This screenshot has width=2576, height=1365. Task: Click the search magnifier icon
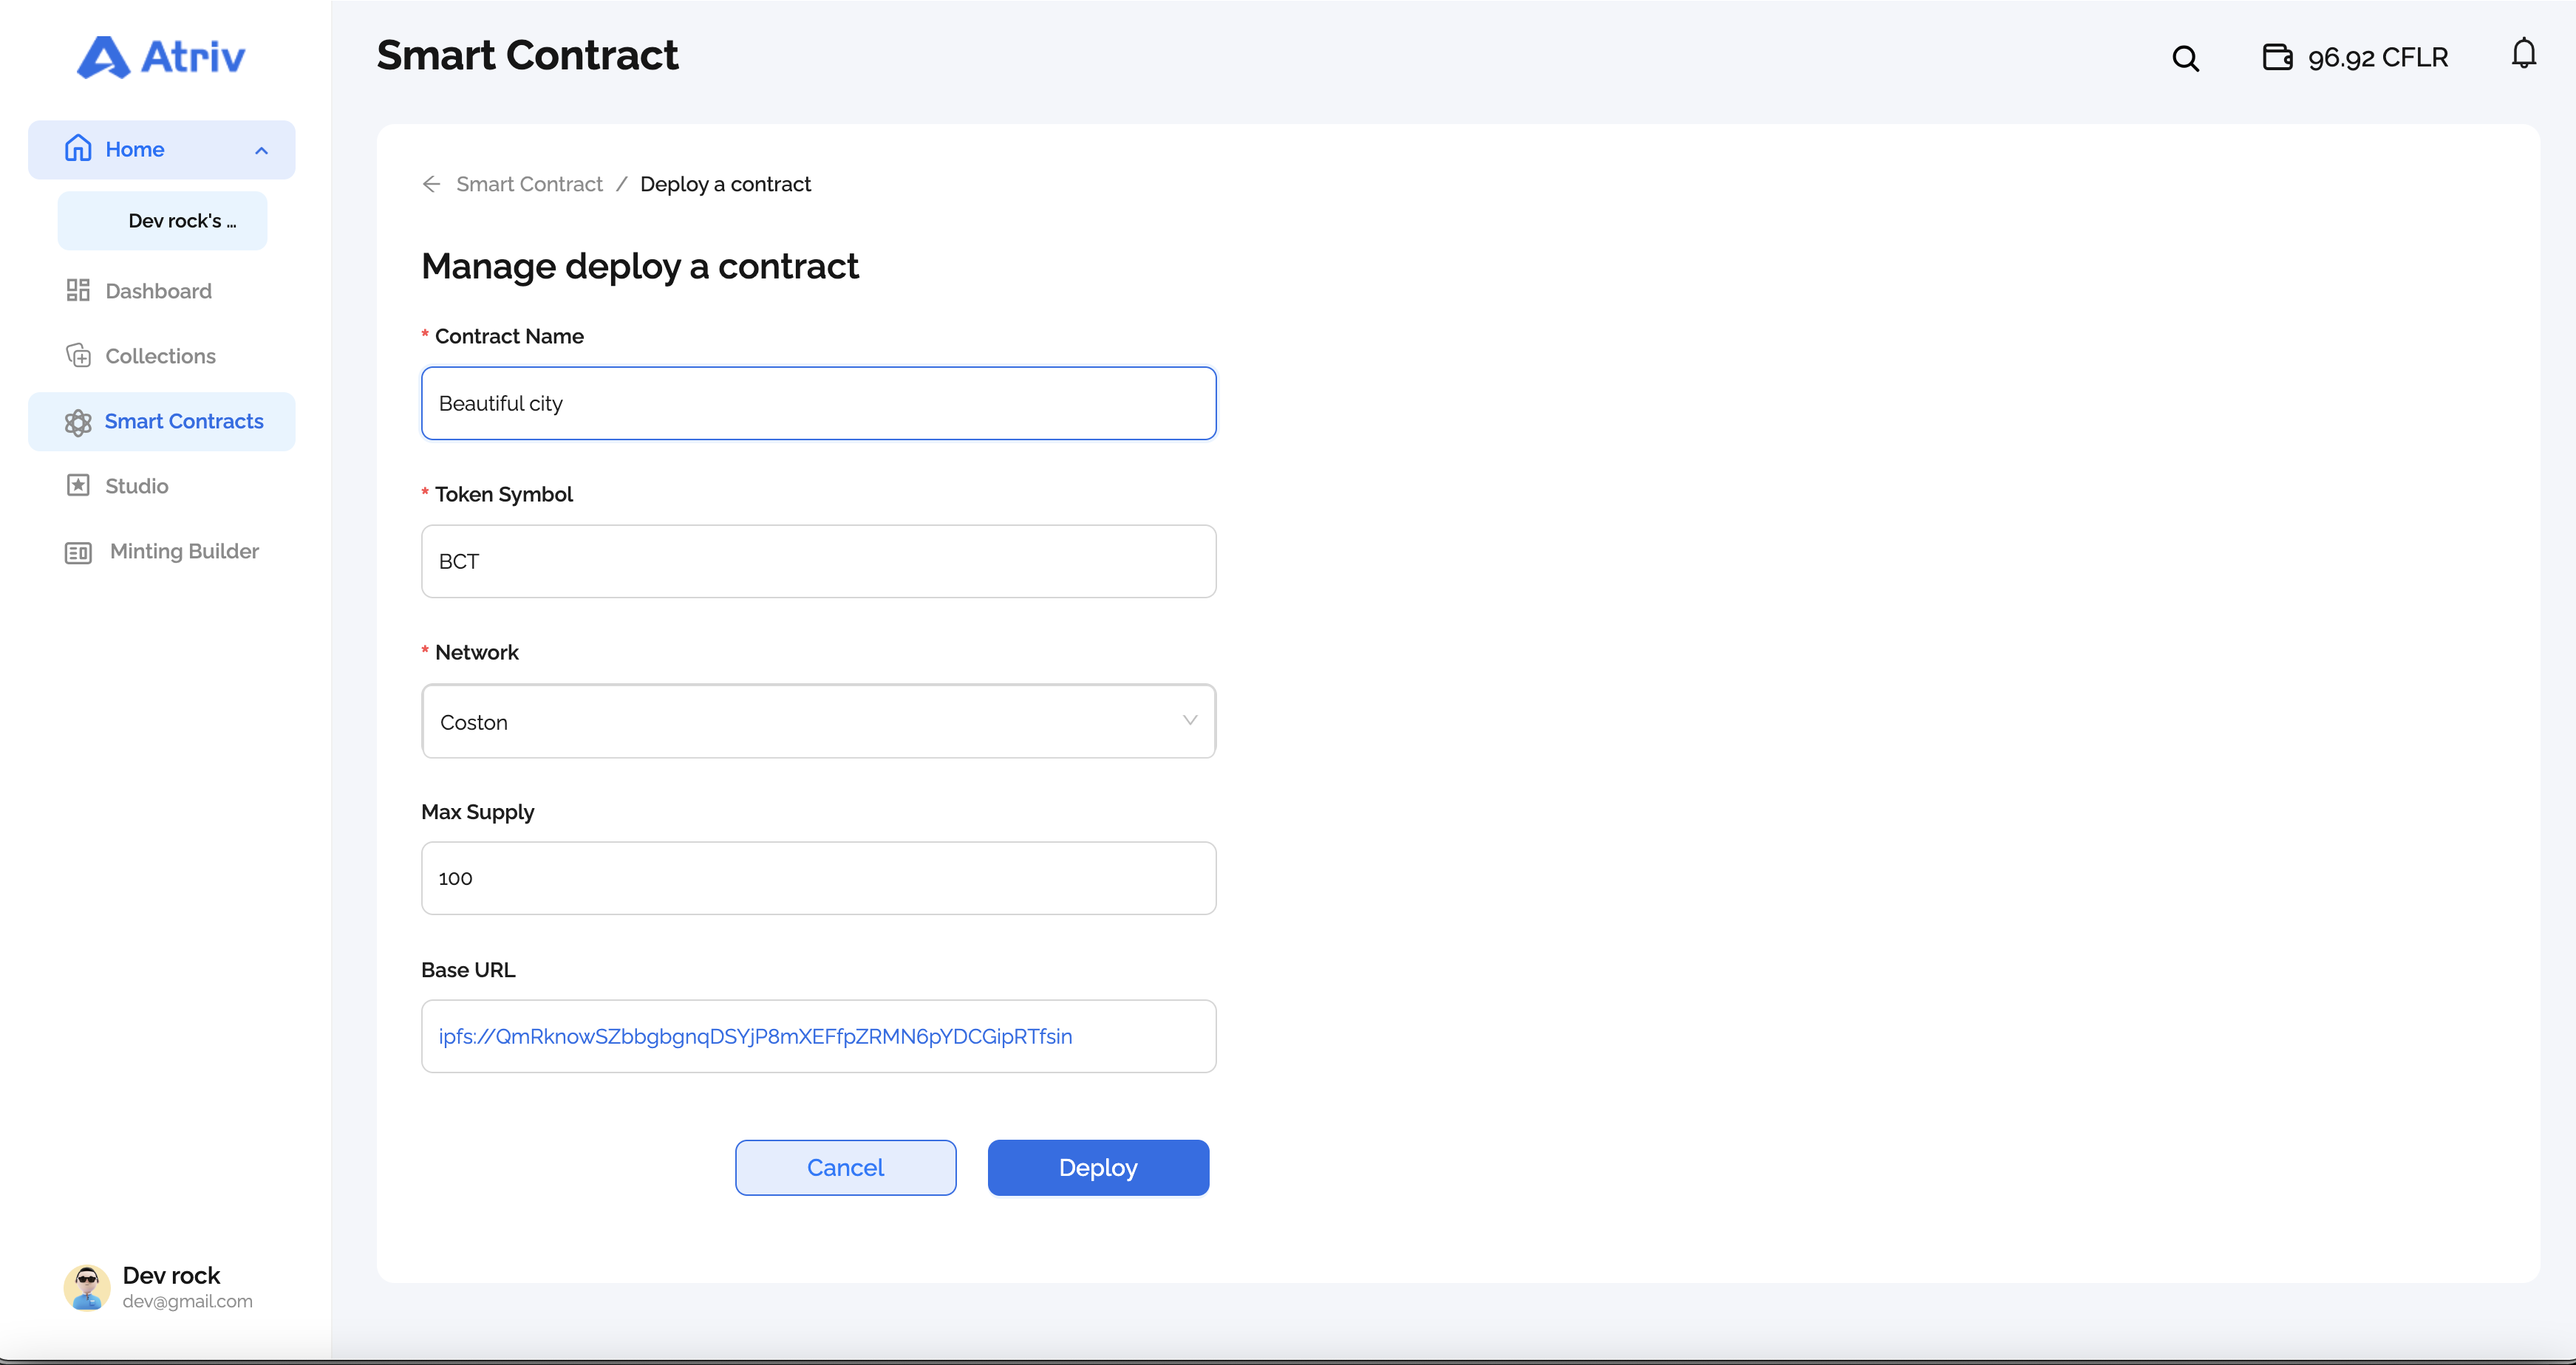pyautogui.click(x=2185, y=58)
